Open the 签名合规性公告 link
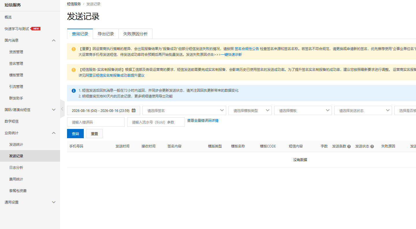Viewport: 416px width, 229px height. click(x=247, y=49)
